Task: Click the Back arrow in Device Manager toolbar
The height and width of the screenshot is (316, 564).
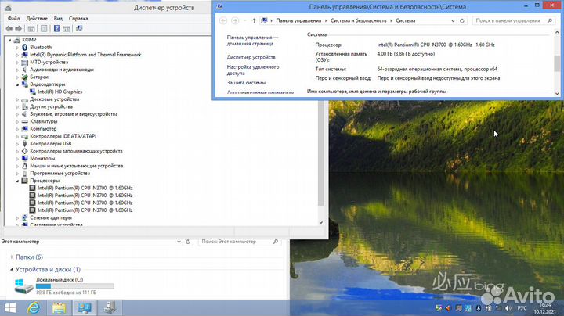Action: (x=9, y=29)
